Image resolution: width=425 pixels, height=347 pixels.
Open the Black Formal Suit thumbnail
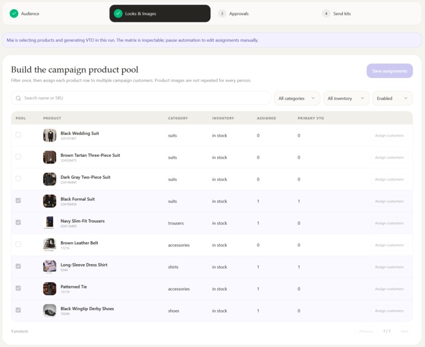50,201
